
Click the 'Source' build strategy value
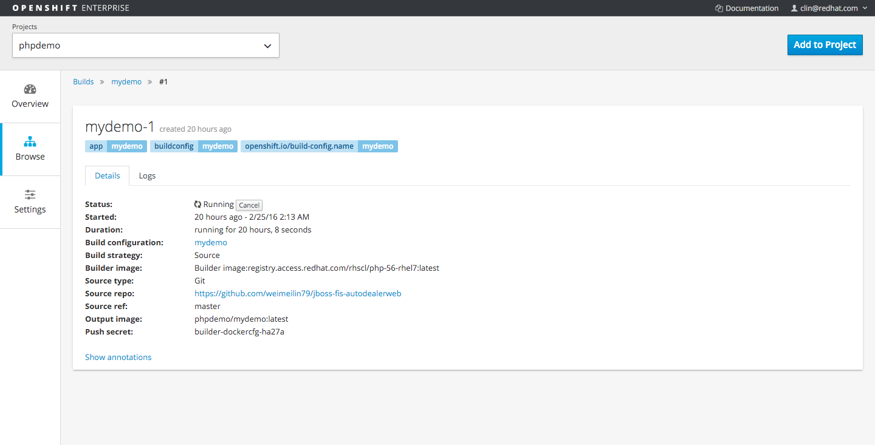(x=207, y=255)
